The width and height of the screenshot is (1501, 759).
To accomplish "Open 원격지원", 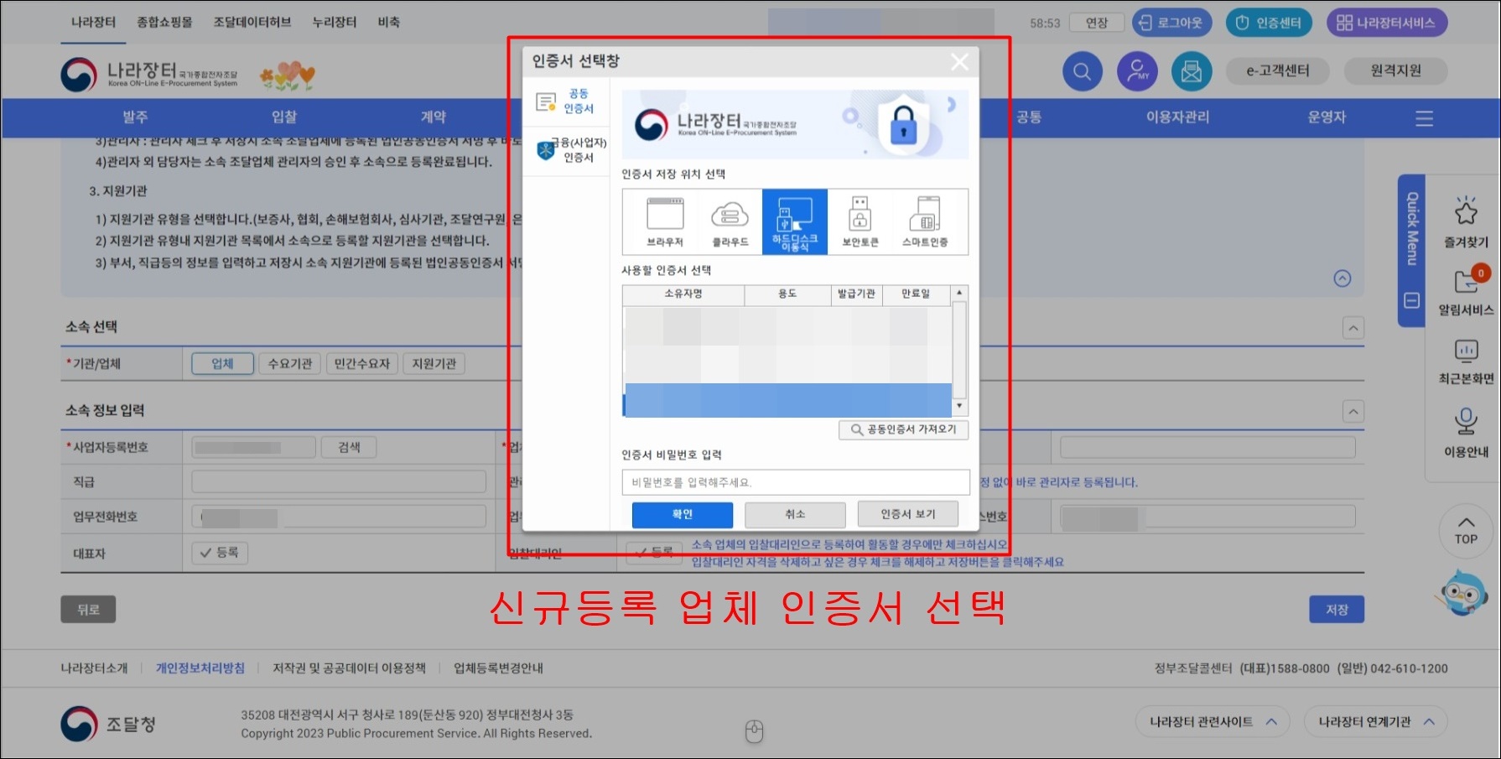I will [1395, 70].
